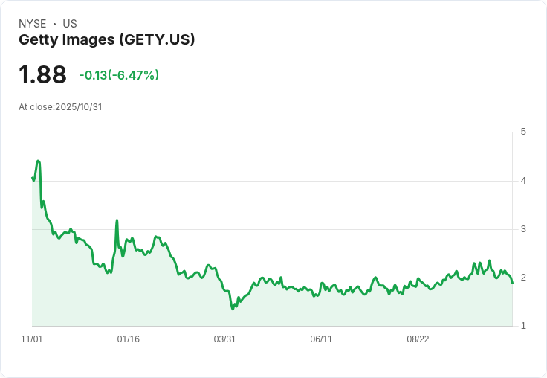Click the final endpoint of the price line
Image resolution: width=547 pixels, height=378 pixels.
point(512,283)
